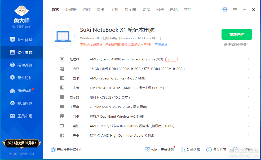Click the 驱动检测 gear icon

(x=12, y=103)
